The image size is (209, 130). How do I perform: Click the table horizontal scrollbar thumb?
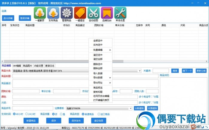pyautogui.click(x=64, y=61)
